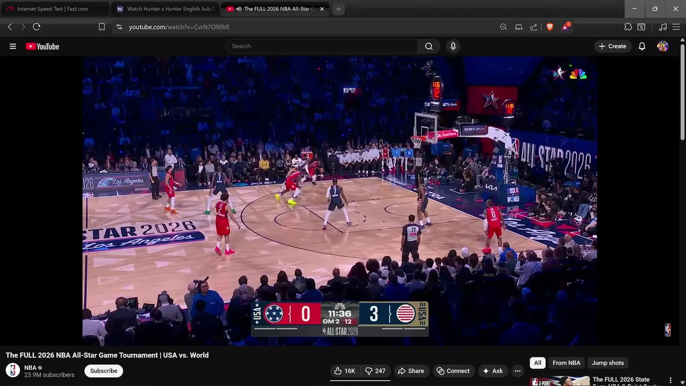Subscribe to the NBA channel
Viewport: 686px width, 386px height.
[x=103, y=371]
